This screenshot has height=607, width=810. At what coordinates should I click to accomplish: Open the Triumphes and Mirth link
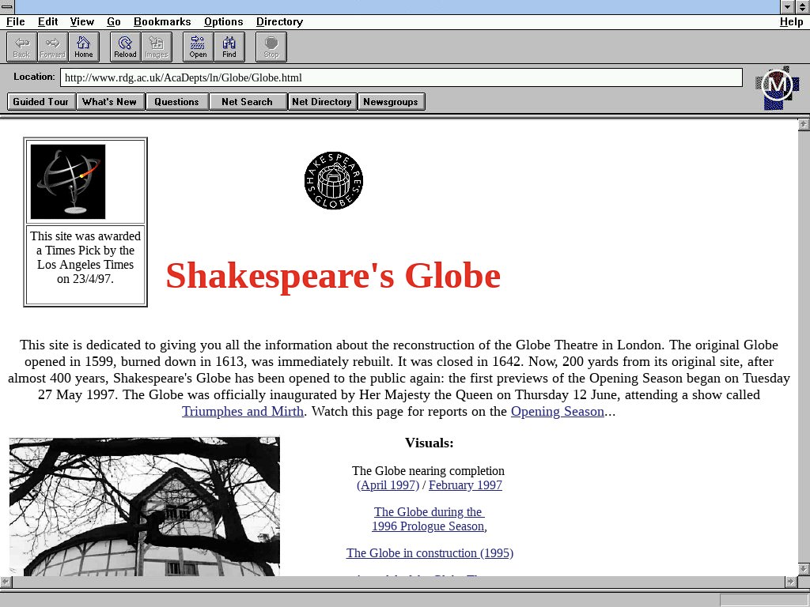click(242, 412)
